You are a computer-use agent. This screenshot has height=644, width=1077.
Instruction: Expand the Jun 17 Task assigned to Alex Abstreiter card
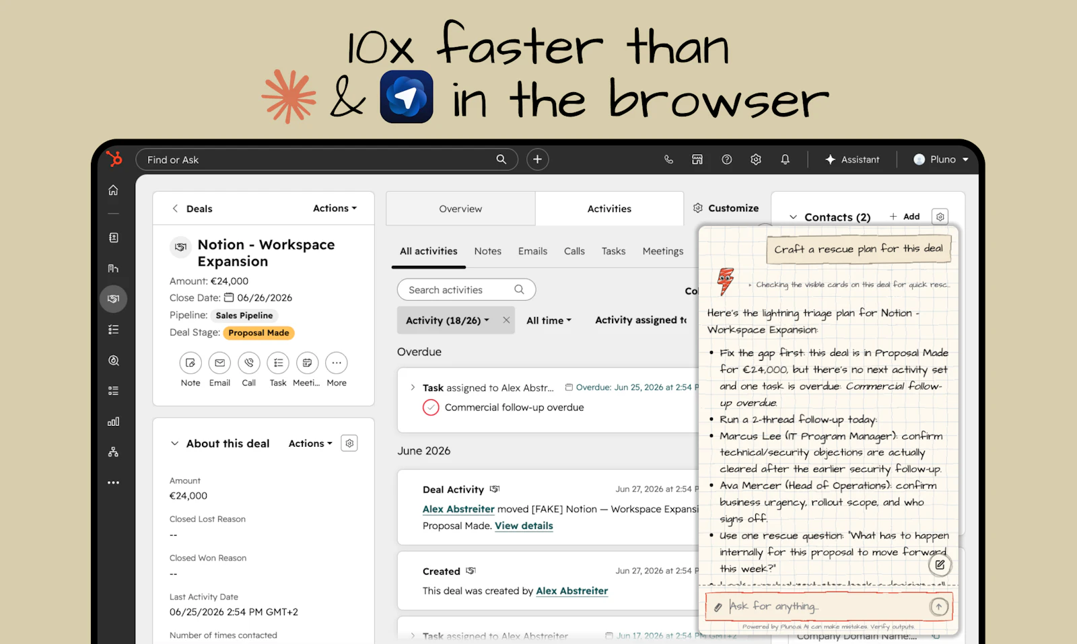click(x=413, y=636)
